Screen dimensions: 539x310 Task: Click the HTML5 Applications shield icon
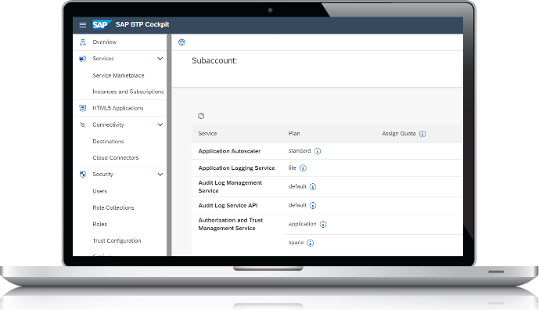[82, 108]
